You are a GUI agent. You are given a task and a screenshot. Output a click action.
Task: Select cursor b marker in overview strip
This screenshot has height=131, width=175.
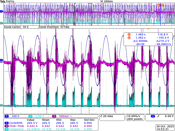[159, 5]
